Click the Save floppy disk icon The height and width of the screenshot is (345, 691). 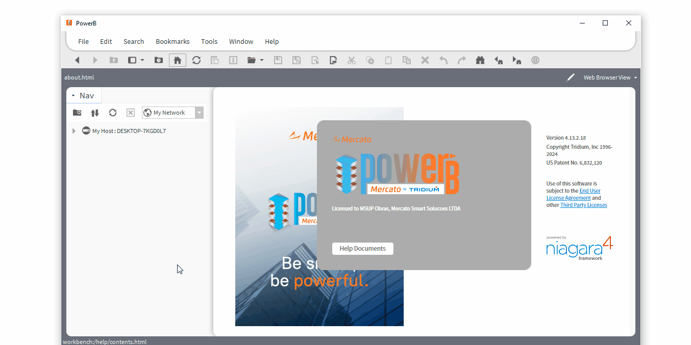tap(278, 60)
